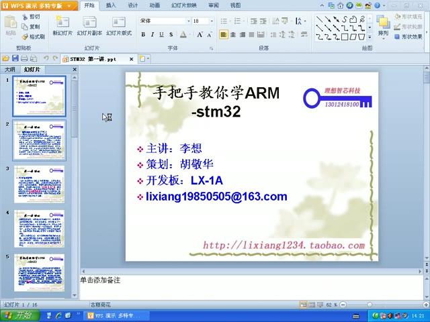The image size is (430, 322).
Task: Open the font name dropdown (宋体)
Action: 189,21
